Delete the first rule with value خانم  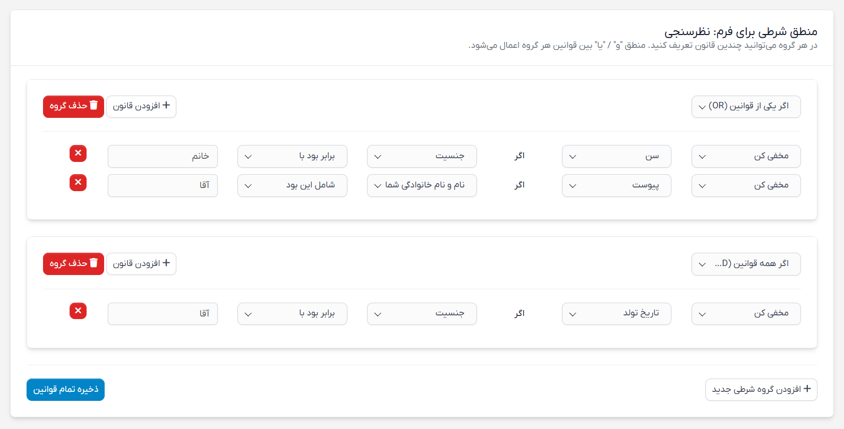pos(78,153)
